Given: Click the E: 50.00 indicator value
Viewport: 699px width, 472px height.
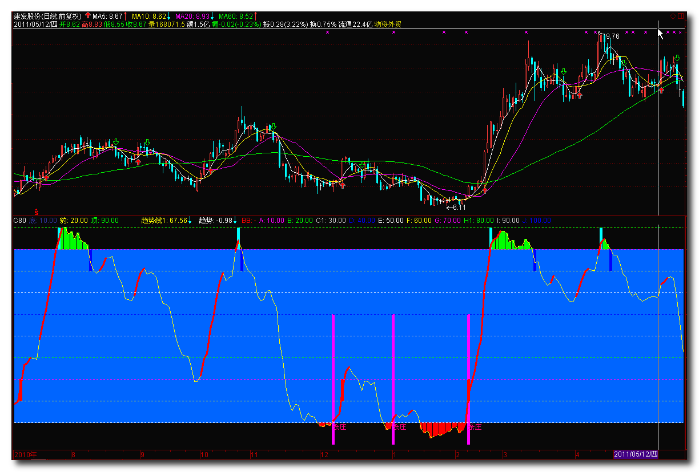Looking at the screenshot, I should pyautogui.click(x=391, y=220).
